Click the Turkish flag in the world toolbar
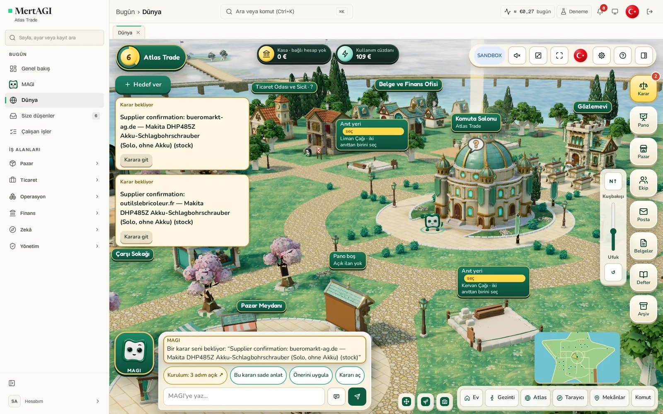 [581, 55]
